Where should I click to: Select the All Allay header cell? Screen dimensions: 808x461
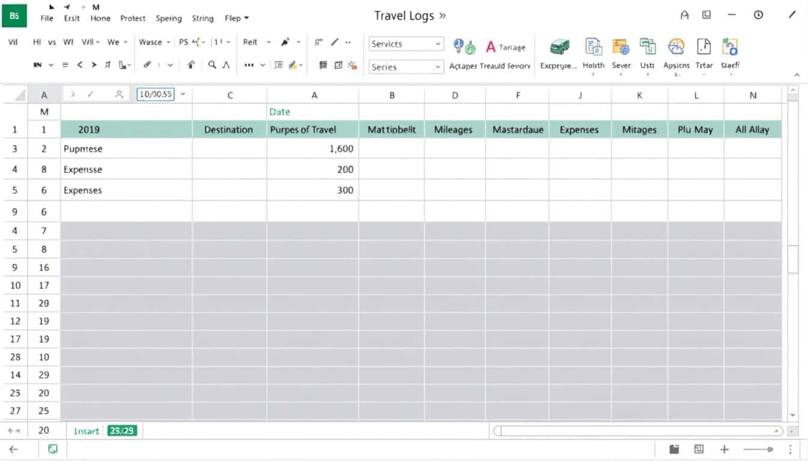click(x=753, y=130)
